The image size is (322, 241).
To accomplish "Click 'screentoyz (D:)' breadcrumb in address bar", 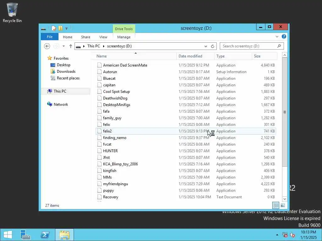I will (x=119, y=46).
